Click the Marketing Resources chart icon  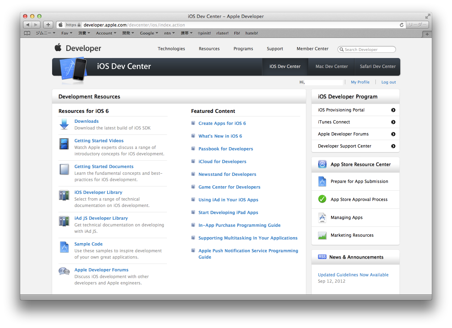pos(322,235)
